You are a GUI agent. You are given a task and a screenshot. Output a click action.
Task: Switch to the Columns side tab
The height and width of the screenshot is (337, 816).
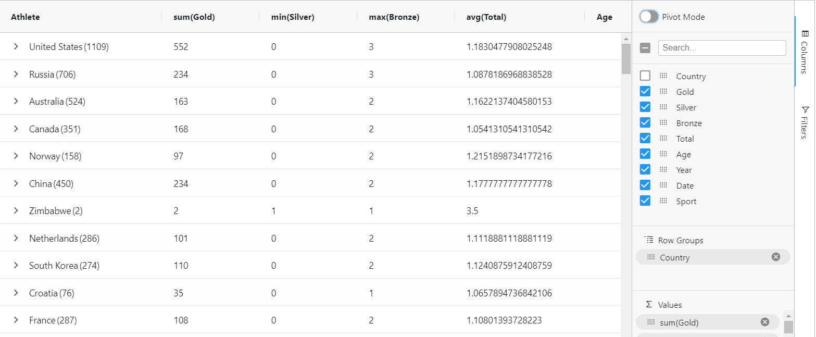pos(805,52)
